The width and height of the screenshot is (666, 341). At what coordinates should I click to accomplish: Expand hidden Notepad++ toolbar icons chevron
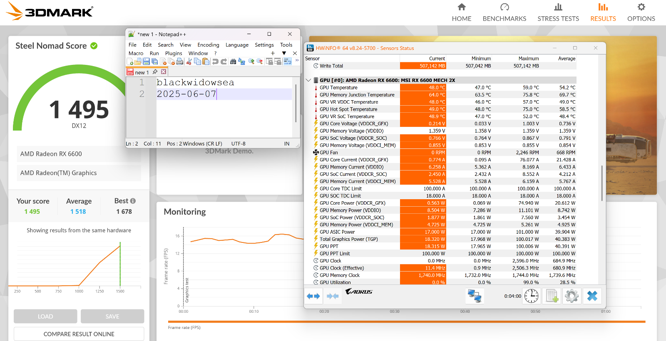(x=297, y=60)
